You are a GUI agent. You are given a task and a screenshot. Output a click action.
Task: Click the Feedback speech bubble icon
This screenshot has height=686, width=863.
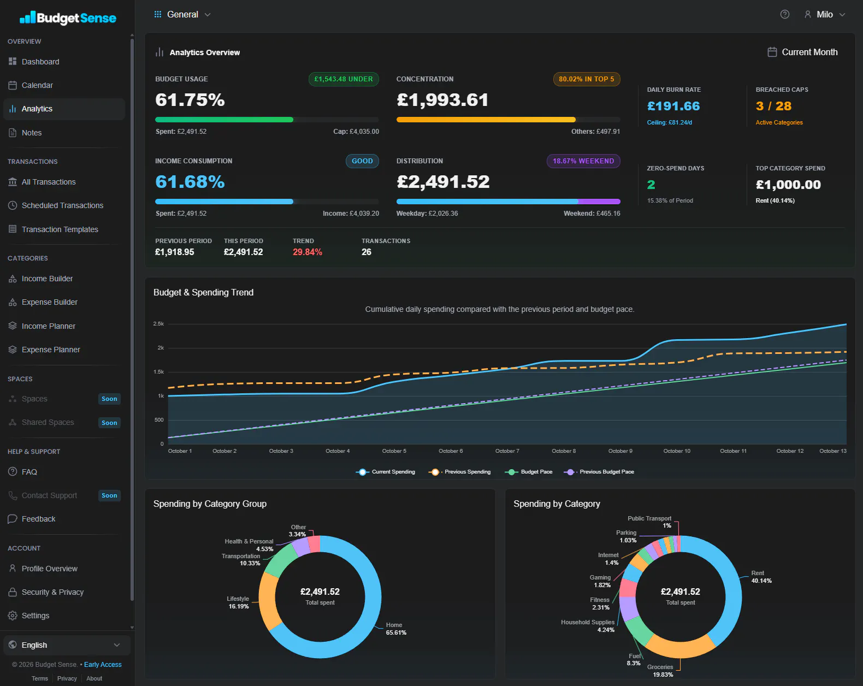[x=13, y=519]
